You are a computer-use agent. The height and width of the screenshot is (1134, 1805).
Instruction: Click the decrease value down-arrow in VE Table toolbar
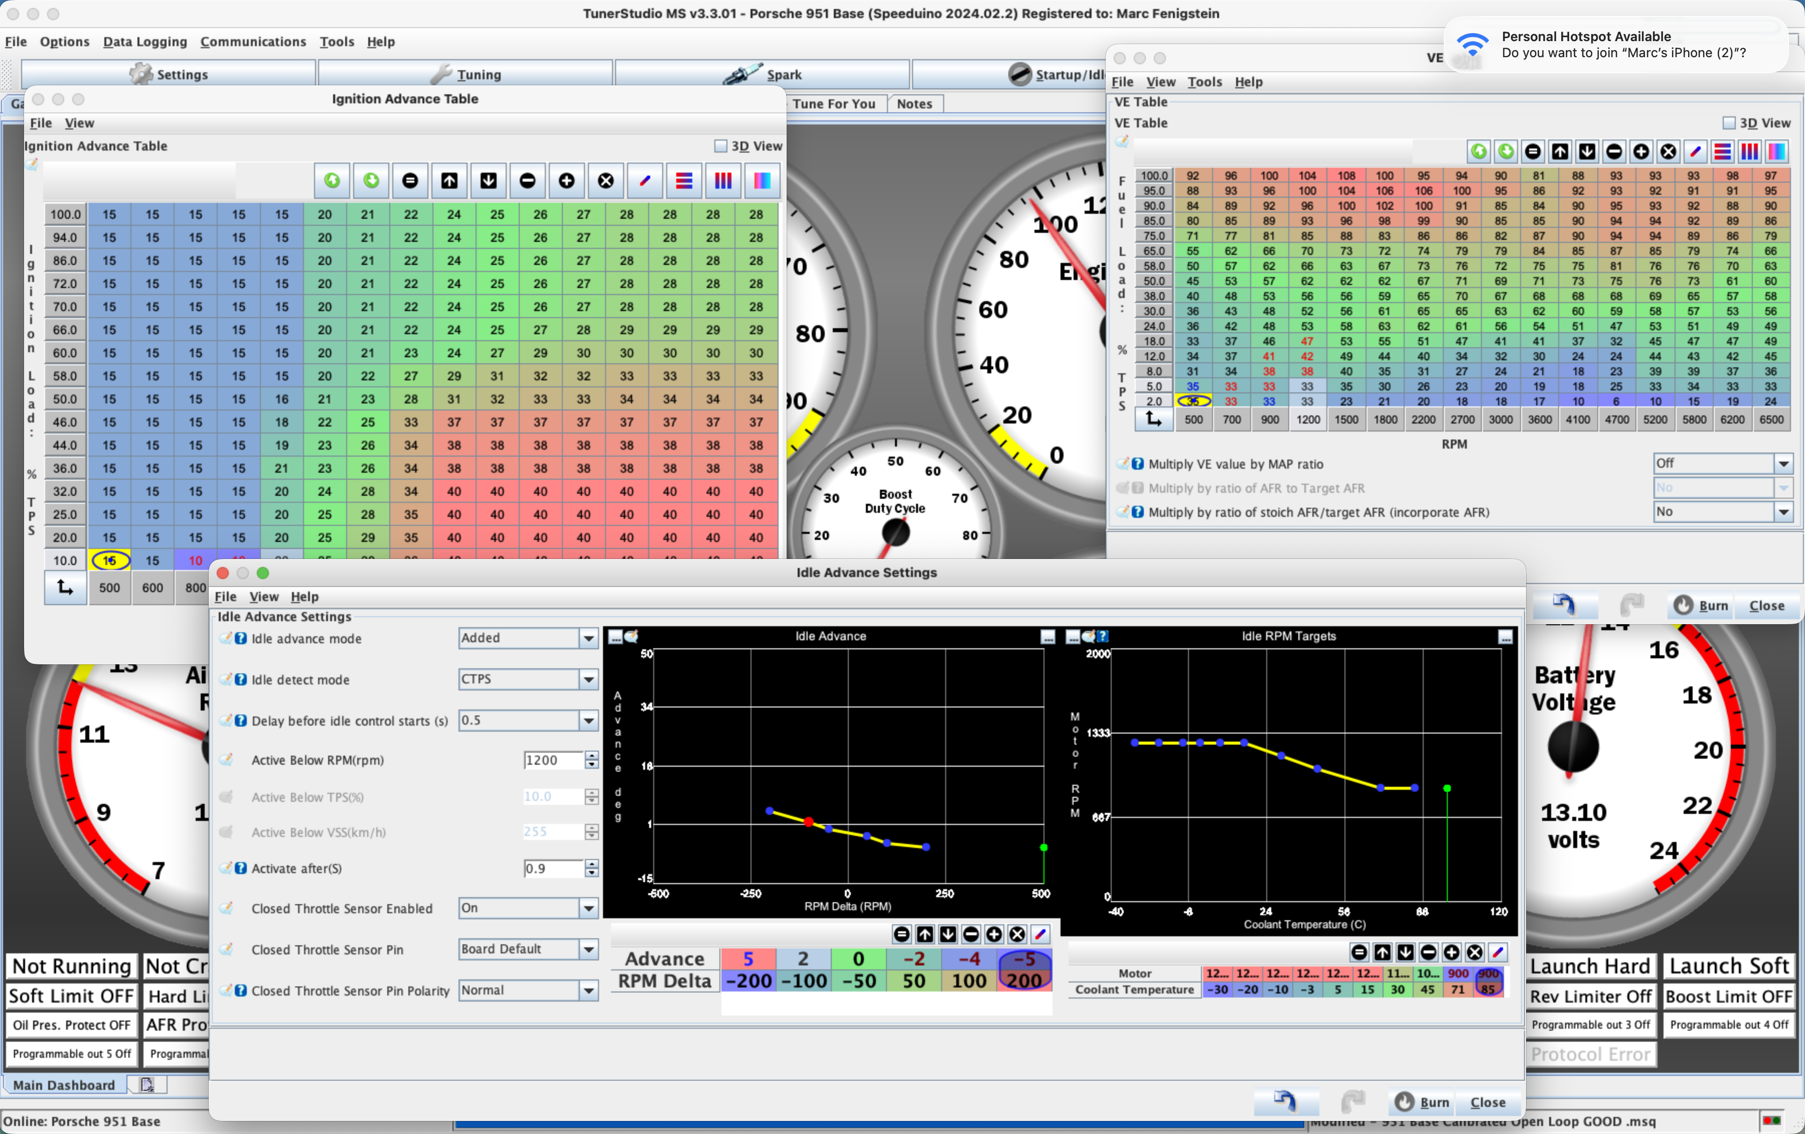1587,152
